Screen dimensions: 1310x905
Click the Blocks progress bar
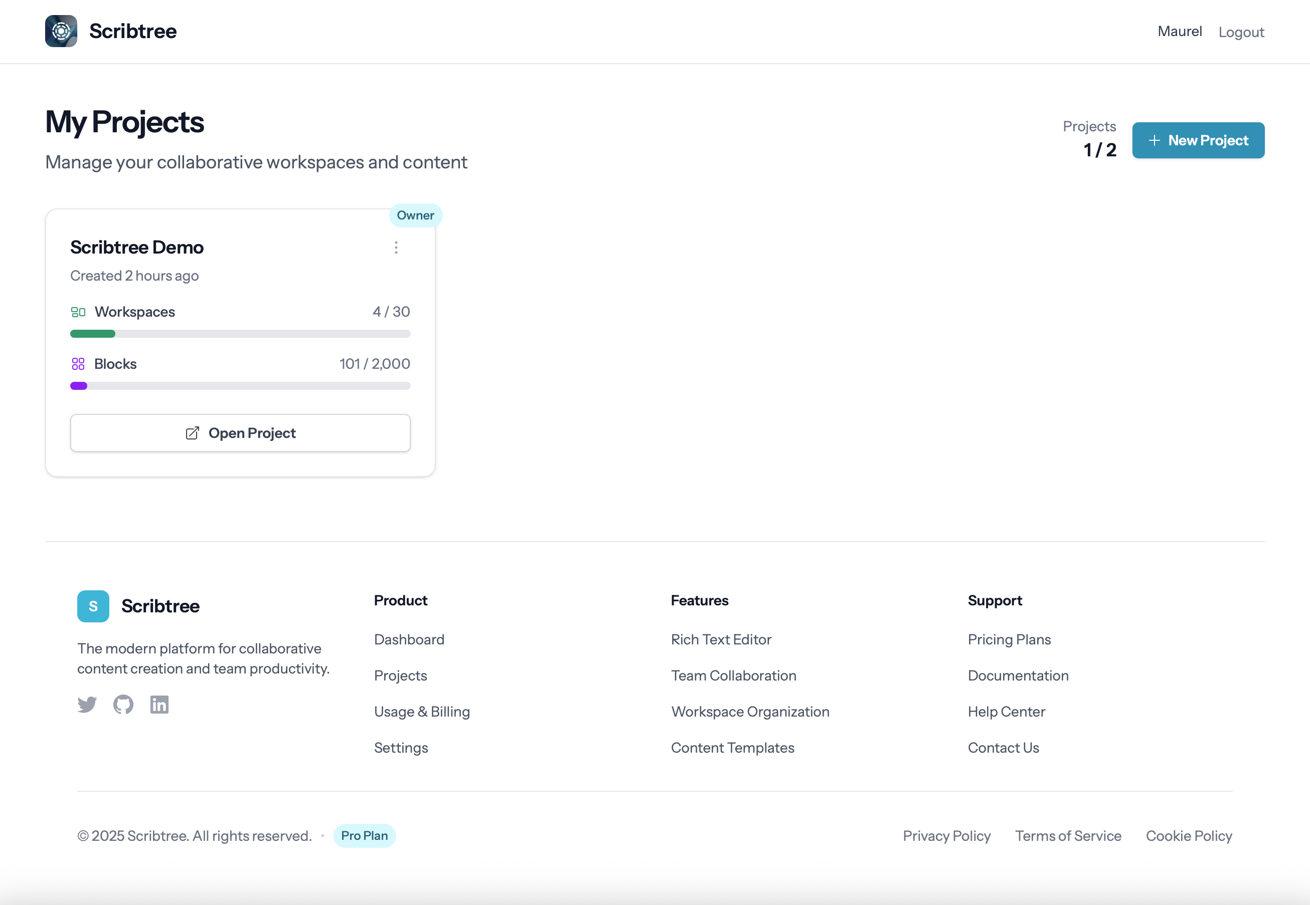pyautogui.click(x=241, y=386)
